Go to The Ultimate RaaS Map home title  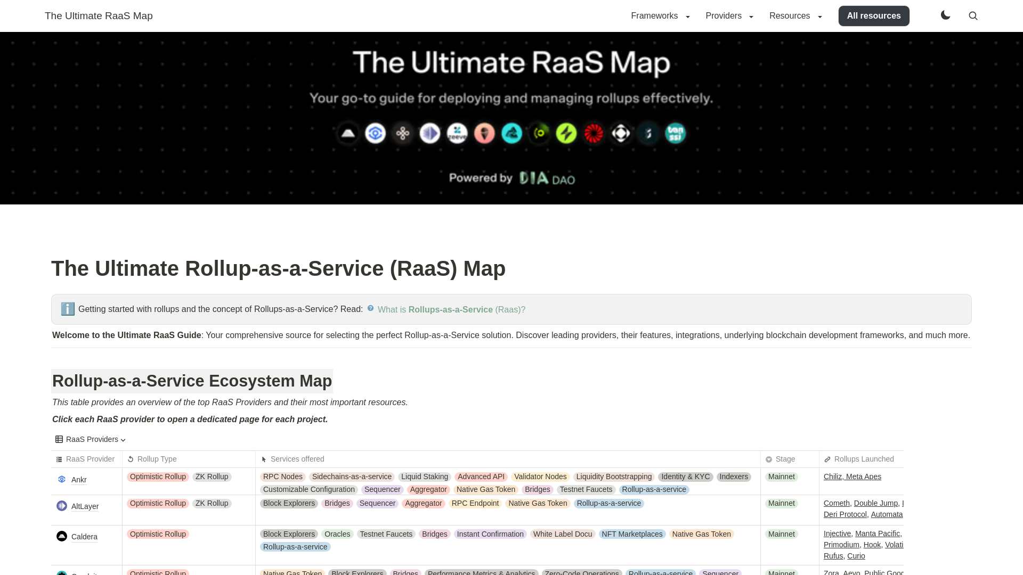99,16
